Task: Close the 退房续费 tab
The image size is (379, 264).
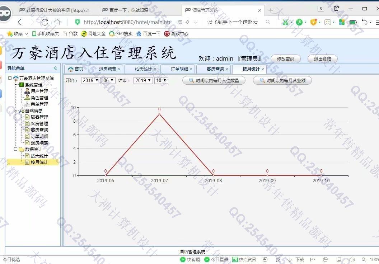Action: 119,69
